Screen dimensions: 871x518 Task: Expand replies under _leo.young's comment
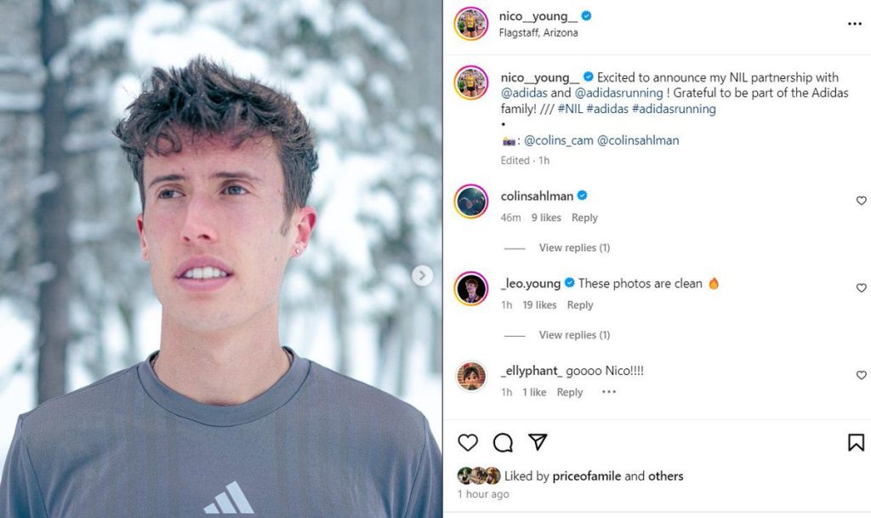(x=574, y=335)
